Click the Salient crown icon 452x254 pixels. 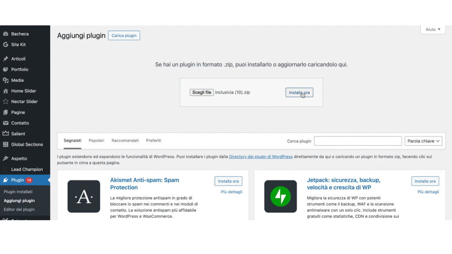pyautogui.click(x=6, y=134)
